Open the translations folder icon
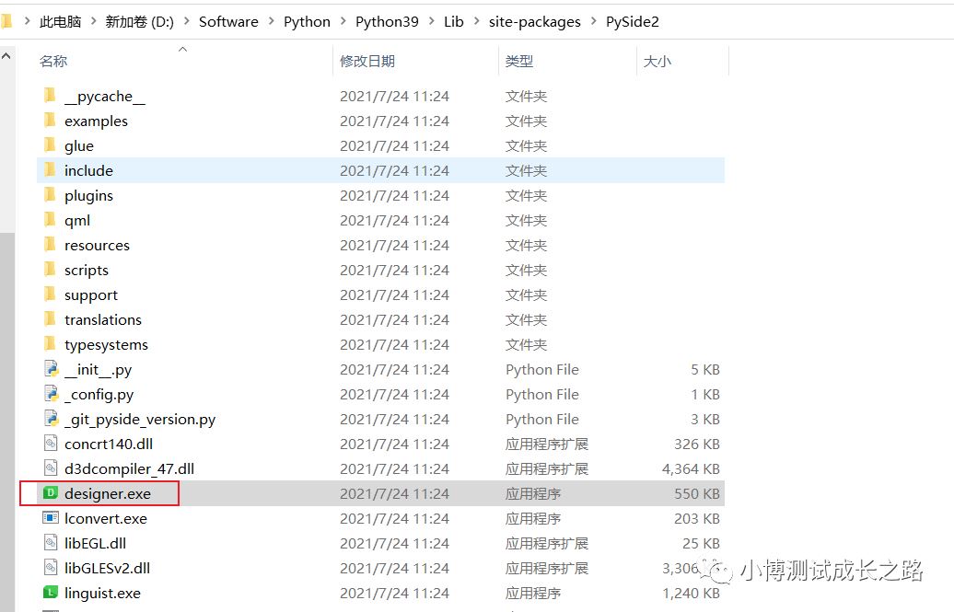The width and height of the screenshot is (954, 612). [x=51, y=319]
